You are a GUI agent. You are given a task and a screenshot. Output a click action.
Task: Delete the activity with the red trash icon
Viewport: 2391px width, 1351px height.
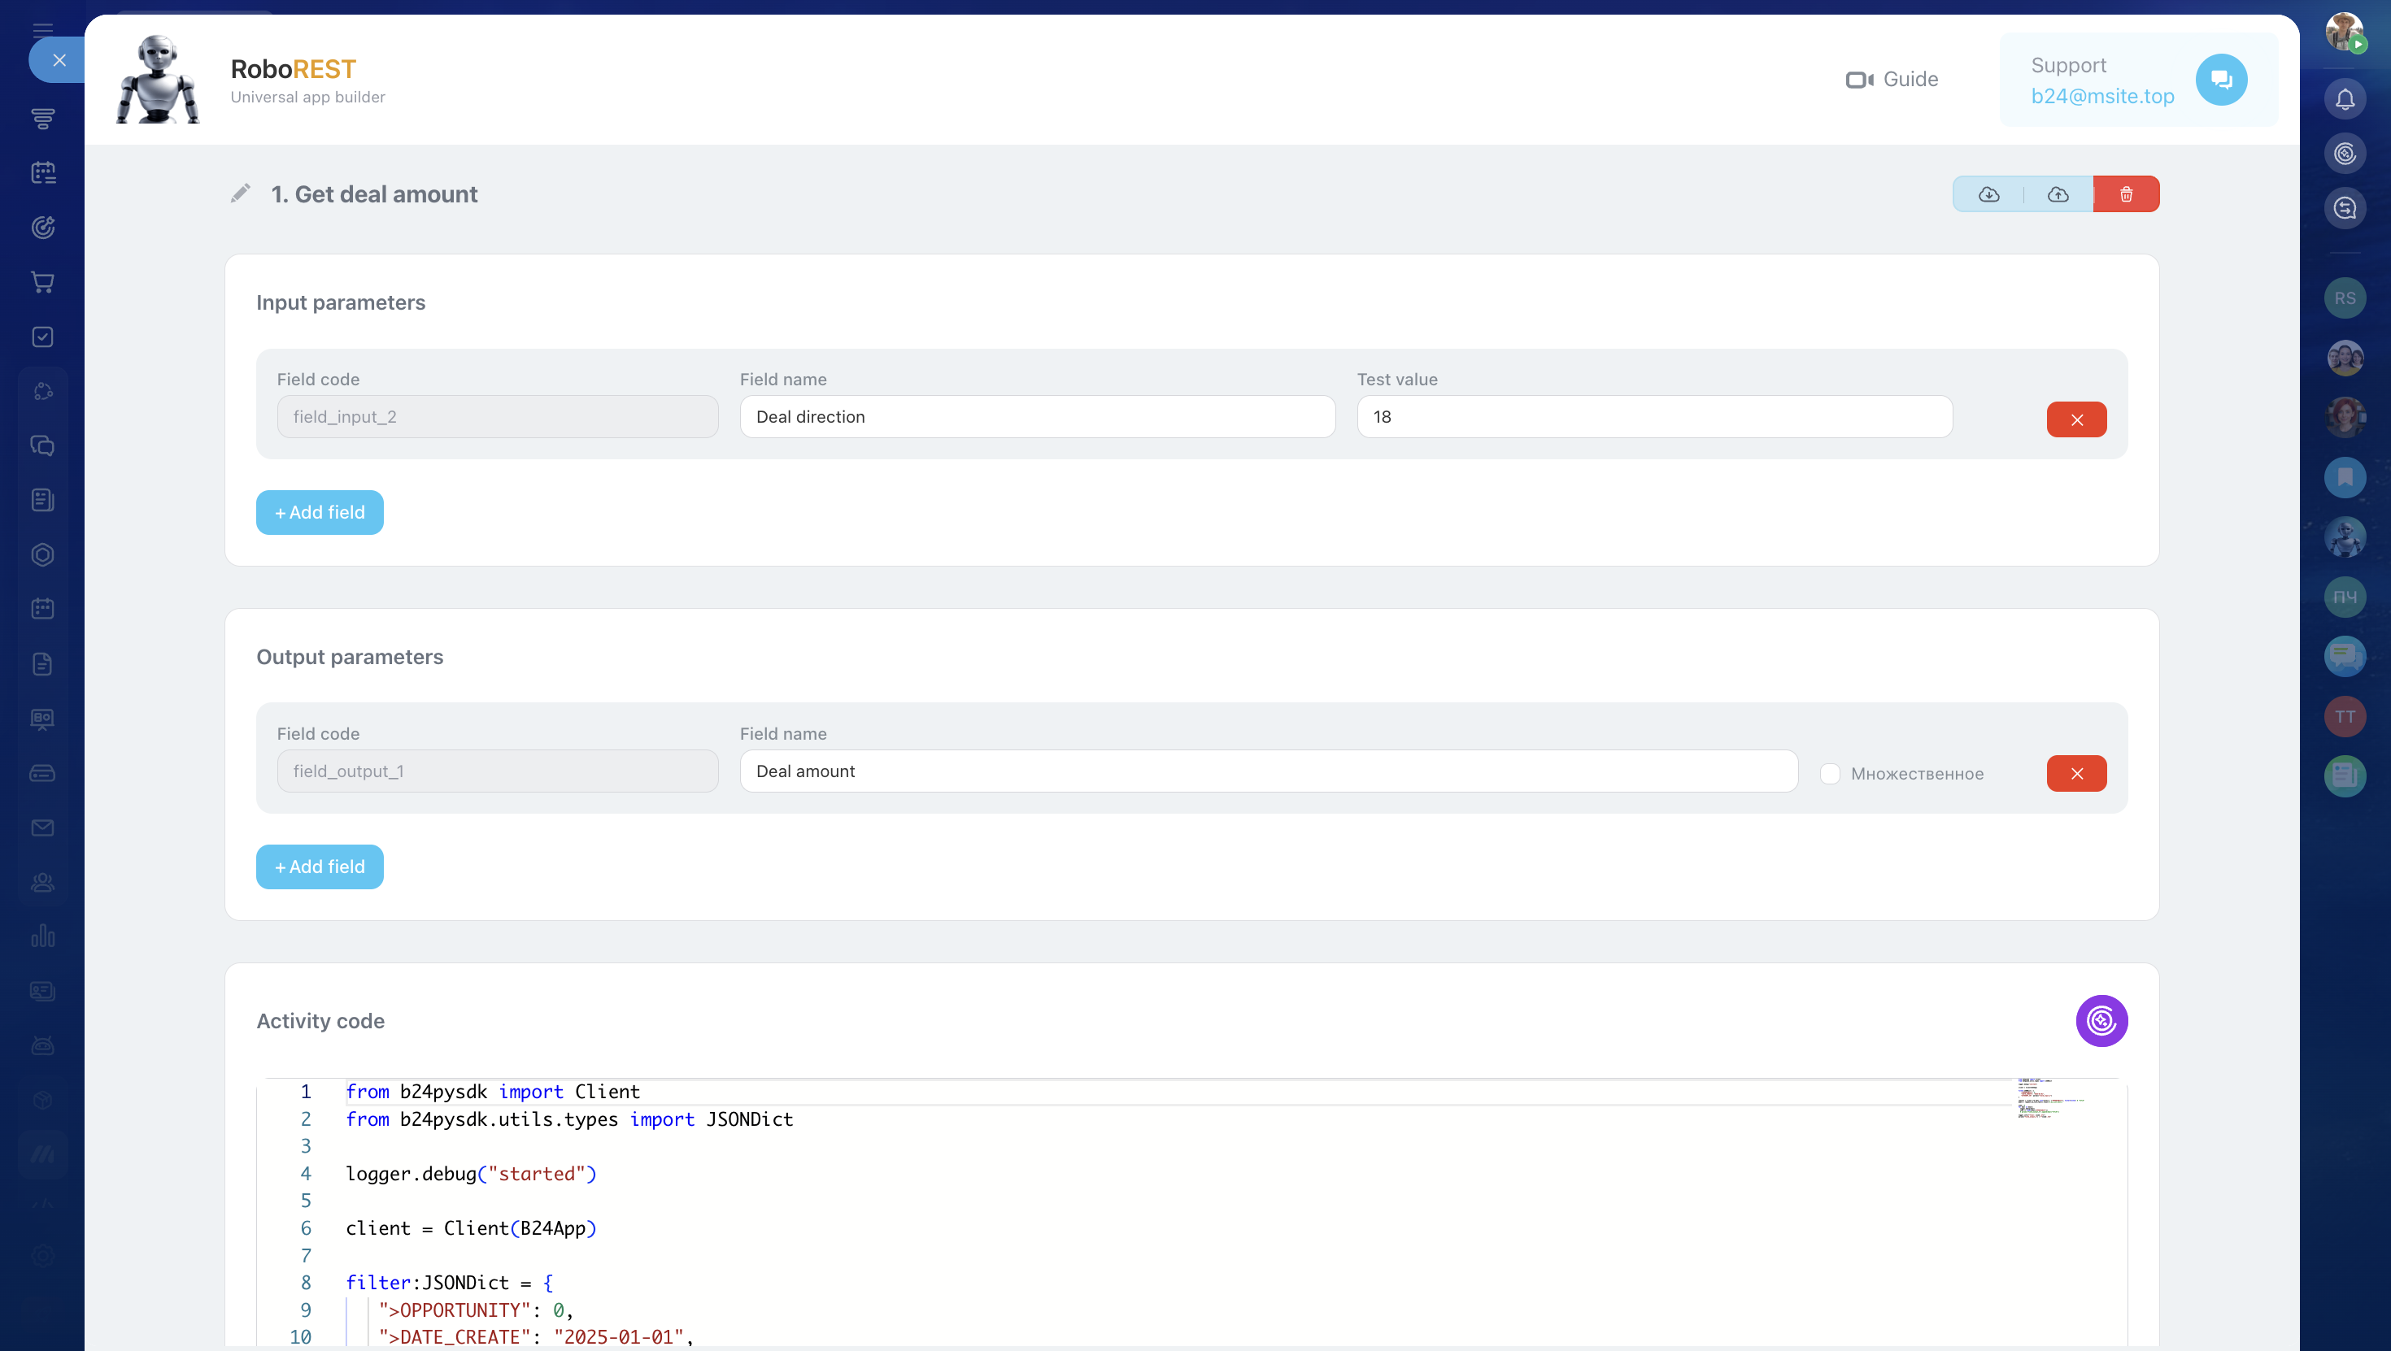click(x=2126, y=194)
